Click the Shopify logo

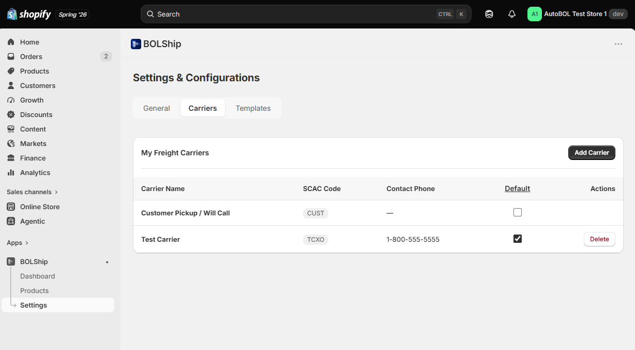click(x=29, y=14)
